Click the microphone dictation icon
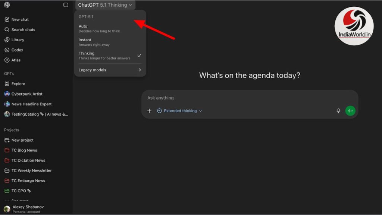Screen dimensions: 382x215 338,111
